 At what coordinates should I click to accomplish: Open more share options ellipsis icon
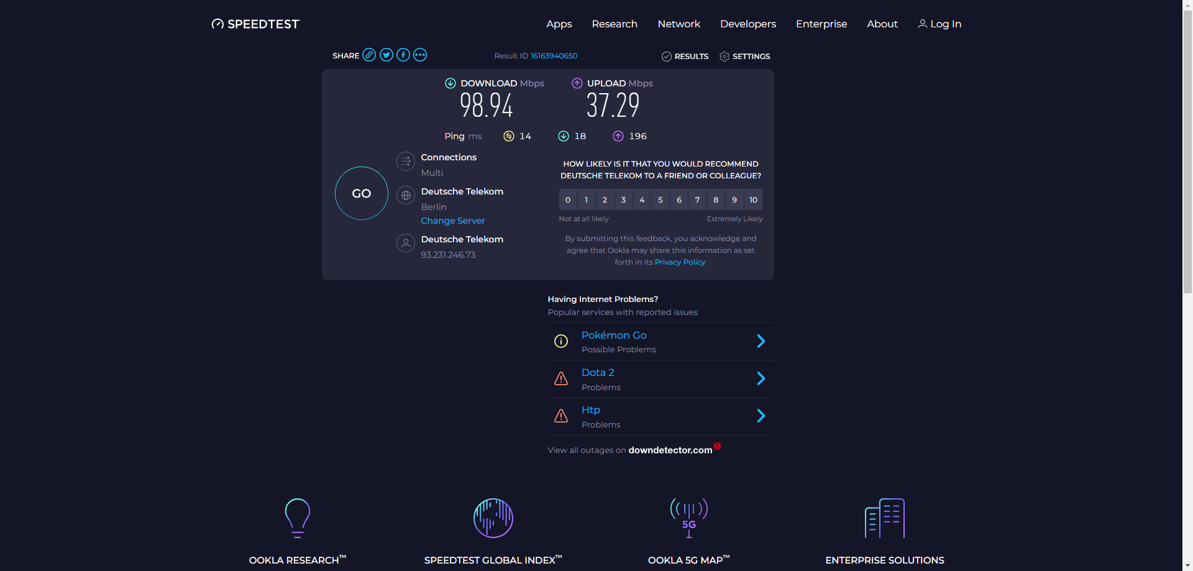tap(420, 55)
